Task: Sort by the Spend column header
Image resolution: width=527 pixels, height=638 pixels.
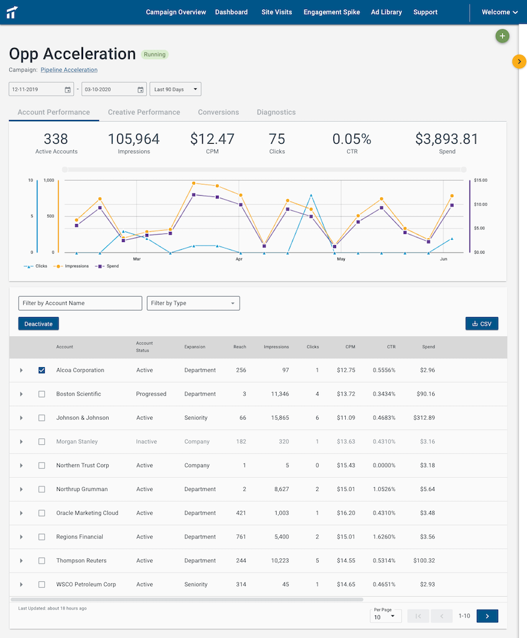Action: click(x=428, y=347)
